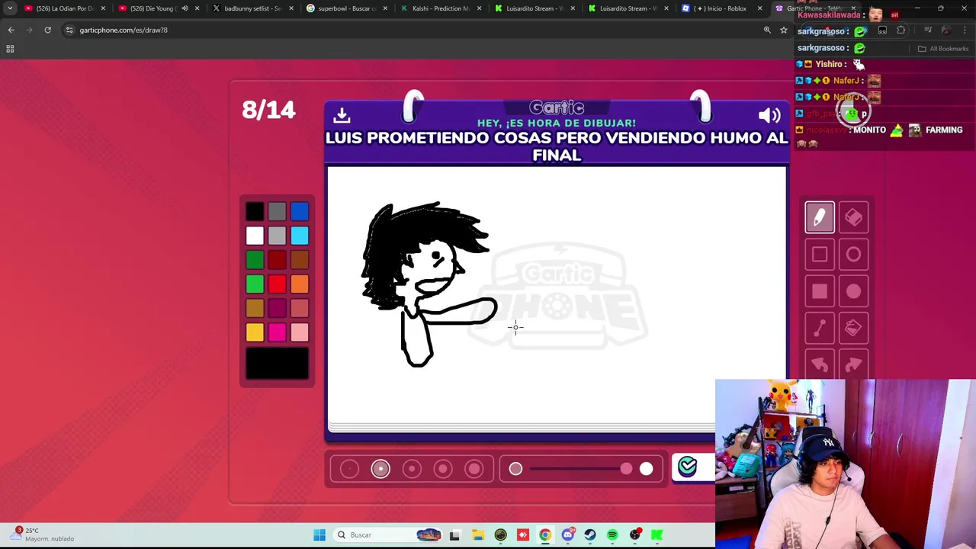Switch to superbowl Buscar Google tab

tap(346, 8)
